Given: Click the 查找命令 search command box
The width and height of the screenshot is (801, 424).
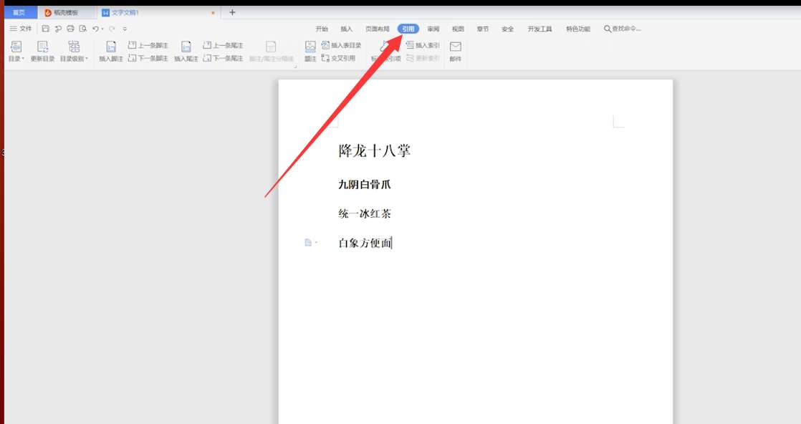Looking at the screenshot, I should (622, 29).
